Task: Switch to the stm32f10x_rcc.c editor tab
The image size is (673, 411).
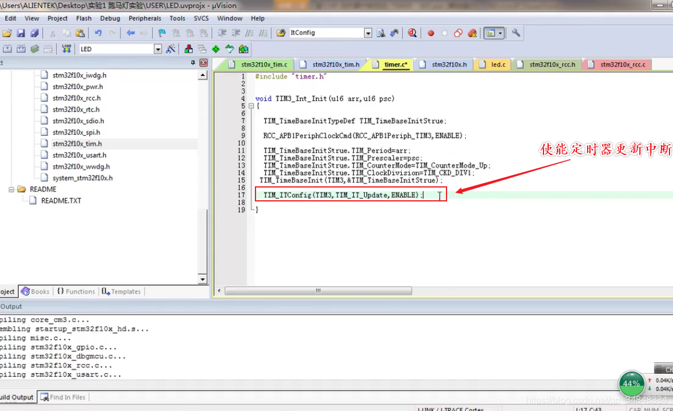Action: (617, 64)
